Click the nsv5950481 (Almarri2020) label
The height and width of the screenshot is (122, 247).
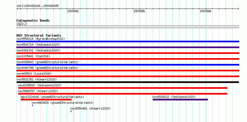90,108
